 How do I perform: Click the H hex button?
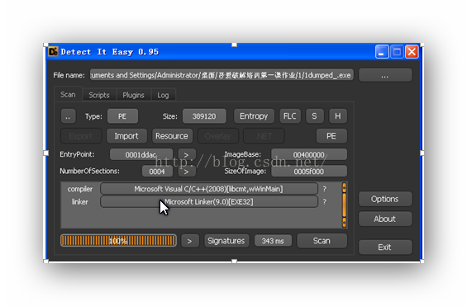click(x=338, y=116)
